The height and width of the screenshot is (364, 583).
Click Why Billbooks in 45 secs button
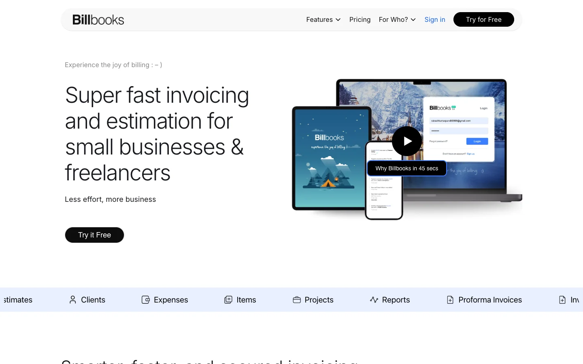coord(407,168)
